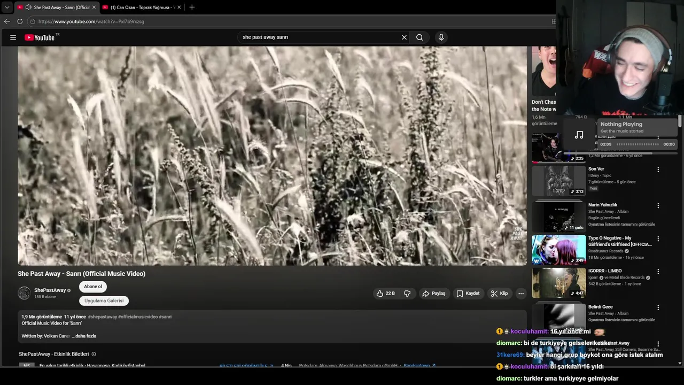Click the '1,9 Mn görüntüleme' view count text

[x=42, y=317]
